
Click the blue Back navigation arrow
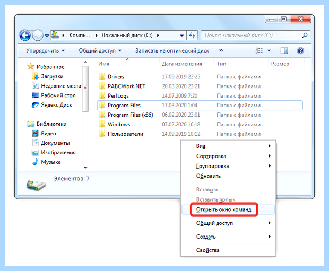pyautogui.click(x=25, y=35)
